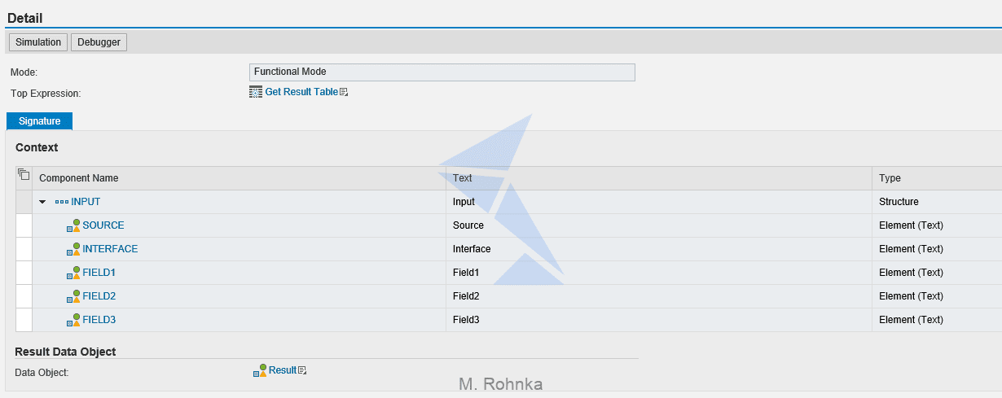Select the row marker for the SOURCE row

coord(24,225)
